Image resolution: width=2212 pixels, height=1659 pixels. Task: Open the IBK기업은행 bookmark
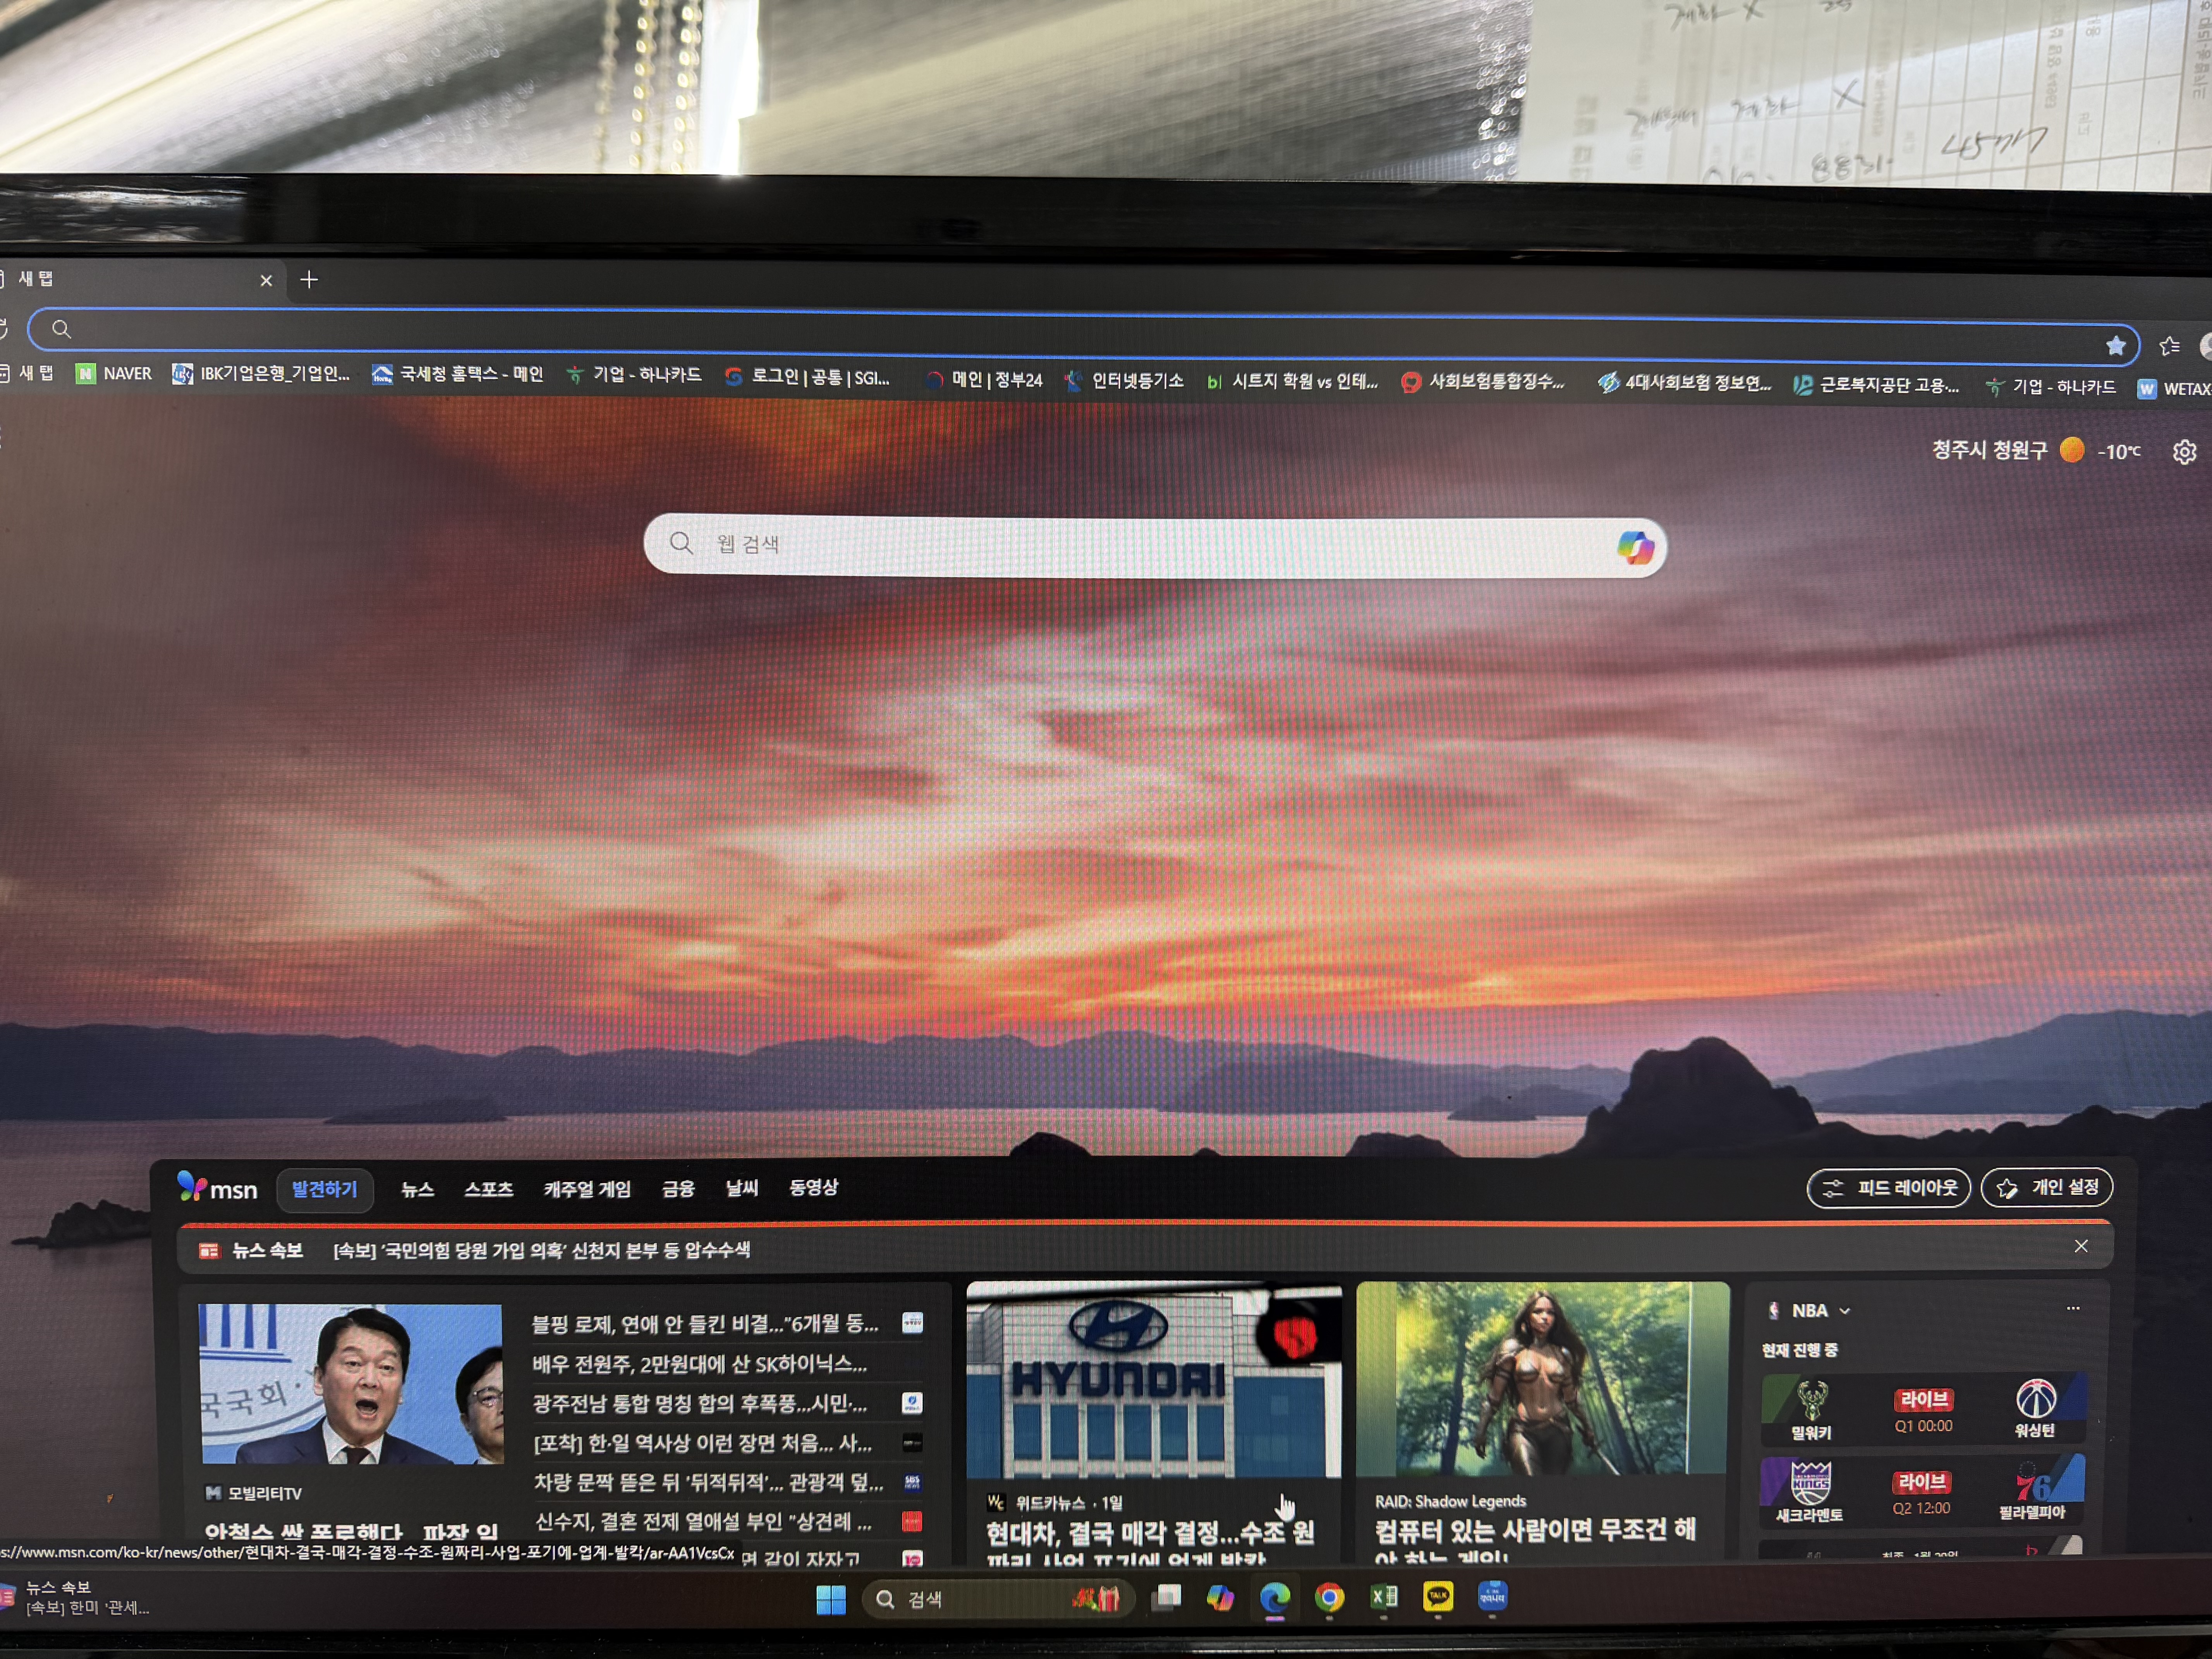point(261,374)
